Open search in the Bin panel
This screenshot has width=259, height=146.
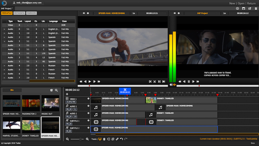tap(56, 90)
